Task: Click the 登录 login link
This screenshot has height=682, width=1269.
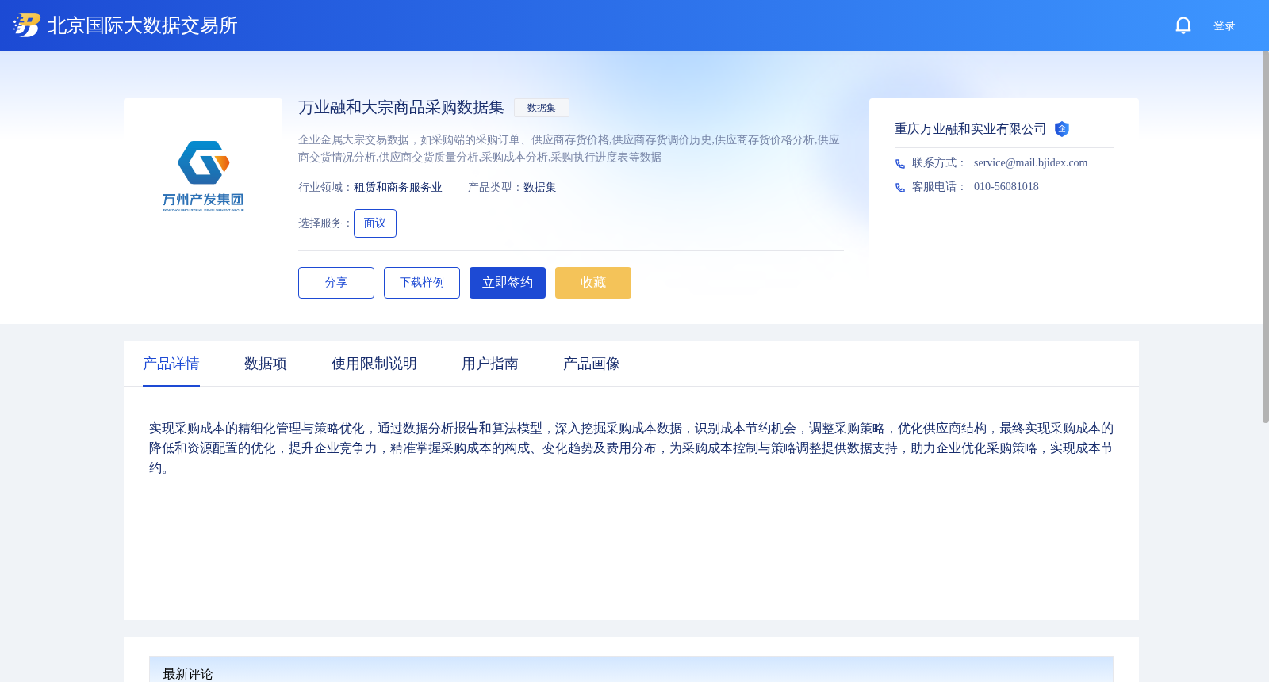Action: point(1224,25)
